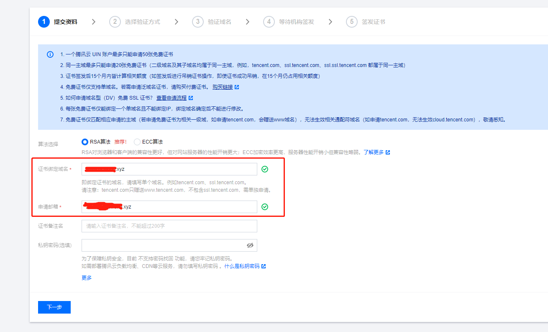The image size is (548, 332).
Task: Click external link icon beside 购买链接
Action: (x=237, y=87)
